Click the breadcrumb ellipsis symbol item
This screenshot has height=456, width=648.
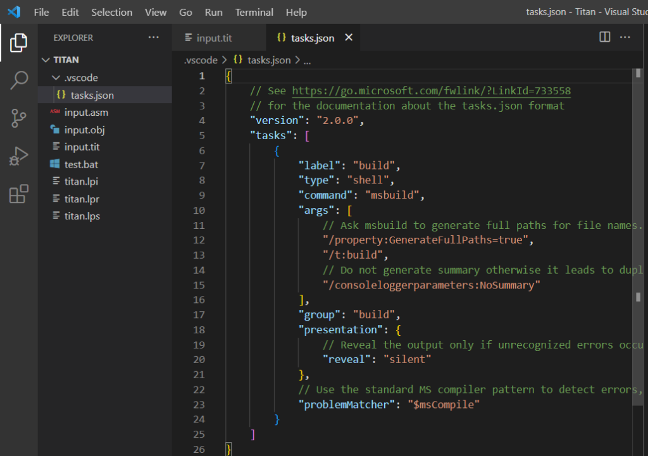[x=307, y=61]
